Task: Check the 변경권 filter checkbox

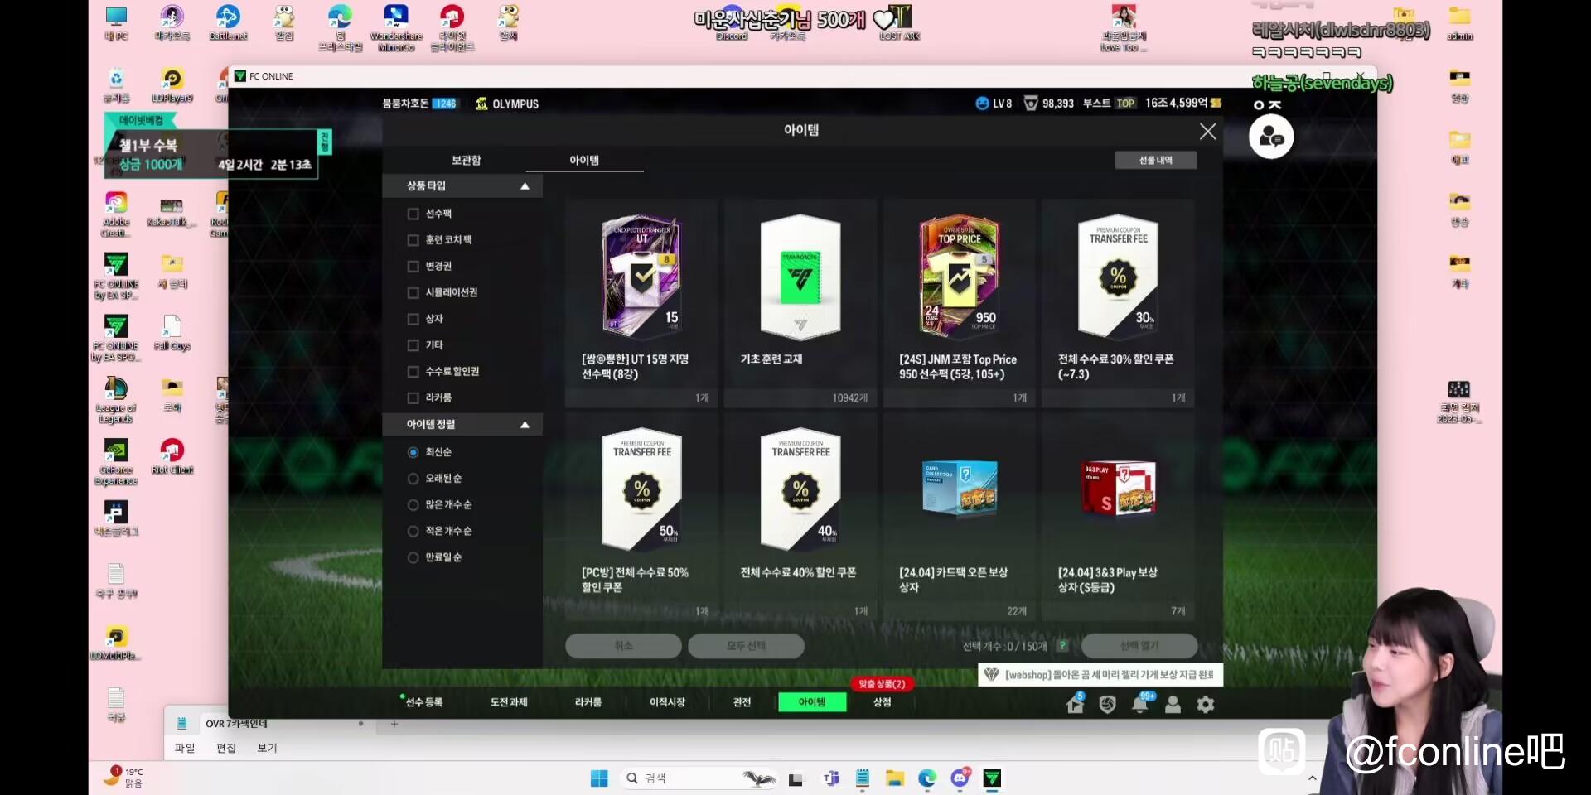Action: point(413,267)
